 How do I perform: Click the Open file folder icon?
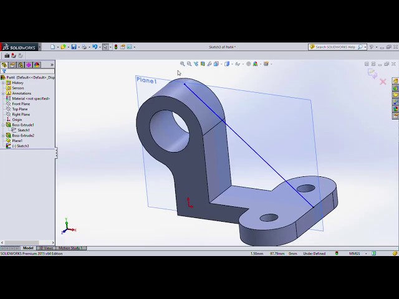63,47
